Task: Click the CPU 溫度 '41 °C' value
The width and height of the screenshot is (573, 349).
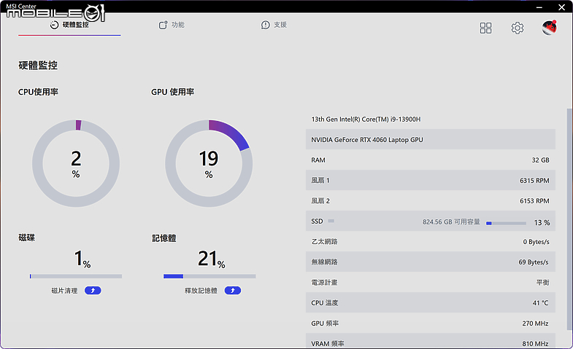Action: coord(540,303)
